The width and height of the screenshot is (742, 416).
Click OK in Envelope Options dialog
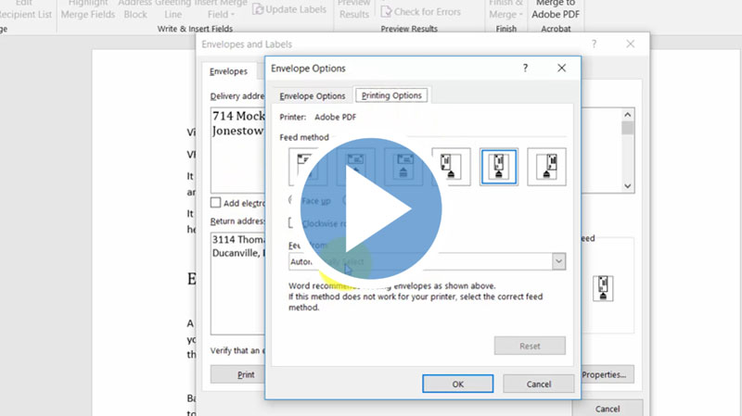pos(457,384)
